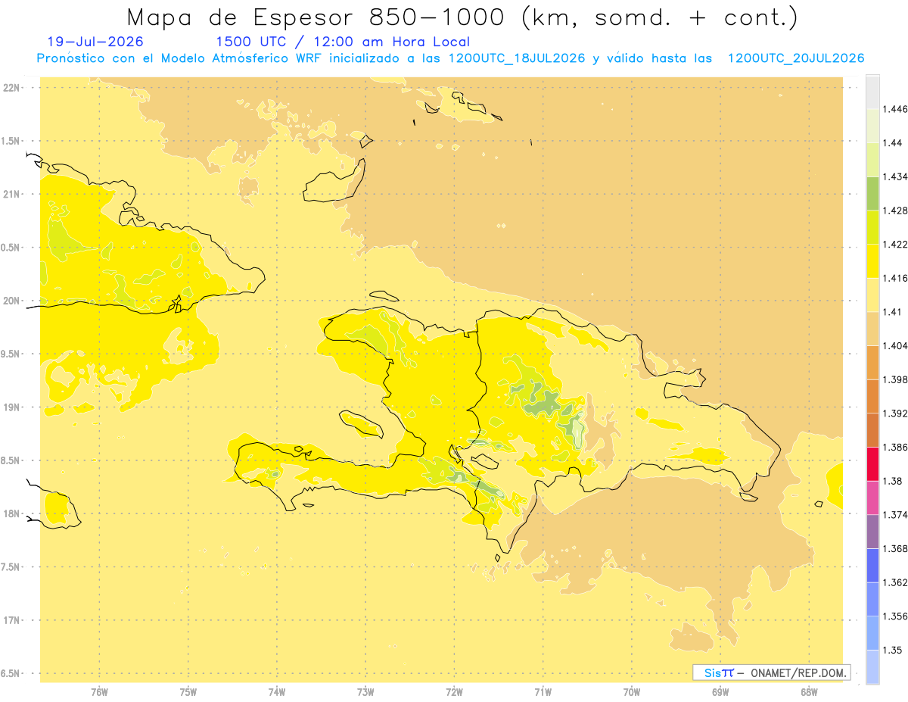The width and height of the screenshot is (908, 702).
Task: Click the '69W' longitude label
Action: coord(720,692)
